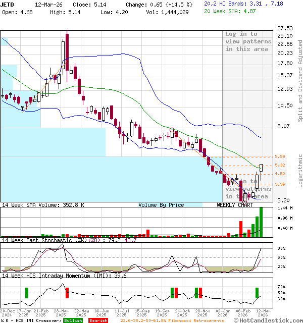Click the first green IMI bar near Jan 2025
The image size is (303, 323).
pyautogui.click(x=26, y=293)
